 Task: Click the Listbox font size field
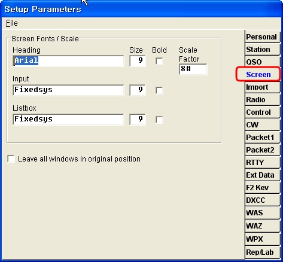tap(138, 120)
